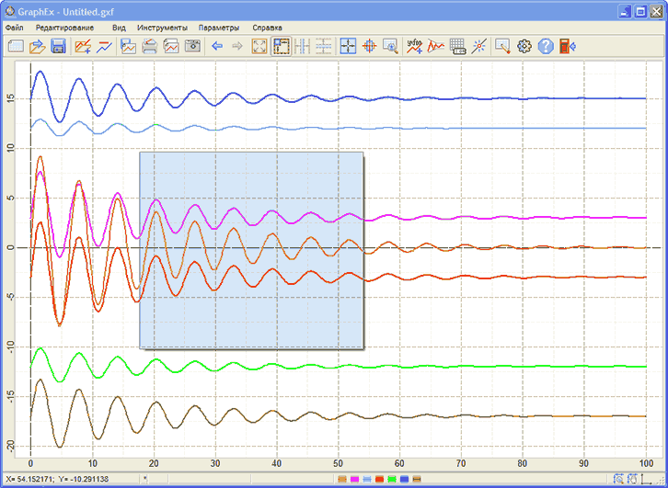Toggle the red target marker tool
The height and width of the screenshot is (488, 668).
tap(370, 47)
